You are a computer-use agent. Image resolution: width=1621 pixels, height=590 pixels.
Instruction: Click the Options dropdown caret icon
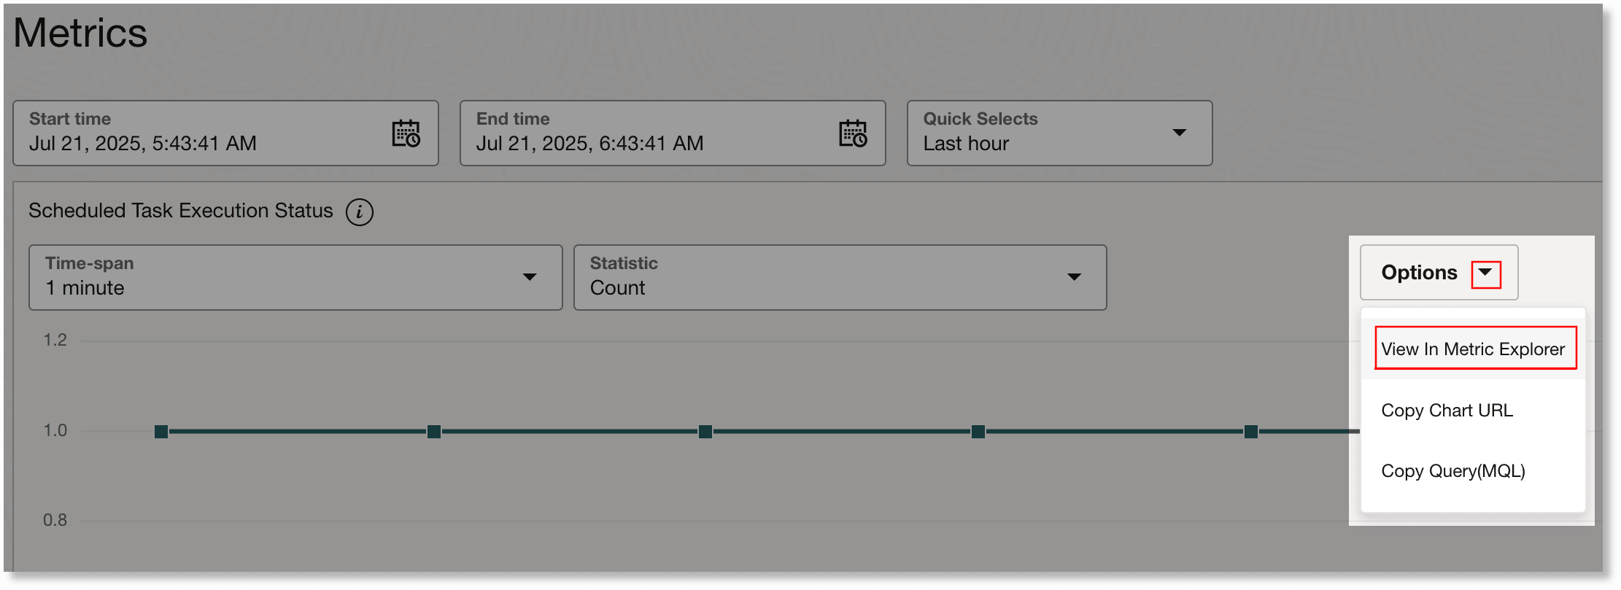click(x=1486, y=273)
